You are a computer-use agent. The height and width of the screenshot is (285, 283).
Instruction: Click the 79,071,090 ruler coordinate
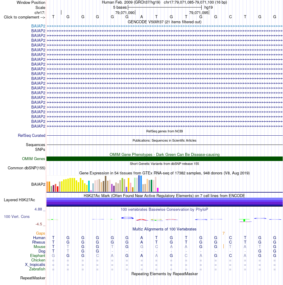pyautogui.click(x=125, y=13)
